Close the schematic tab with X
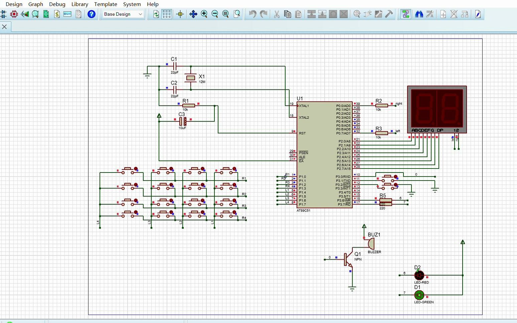Screen dimensions: 517x323 [x=4, y=27]
